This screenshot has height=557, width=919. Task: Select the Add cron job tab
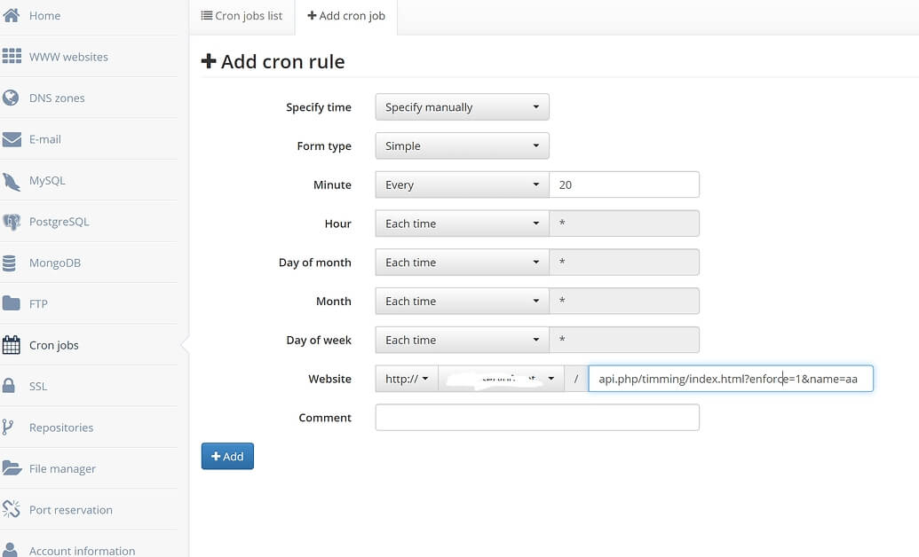(x=346, y=16)
